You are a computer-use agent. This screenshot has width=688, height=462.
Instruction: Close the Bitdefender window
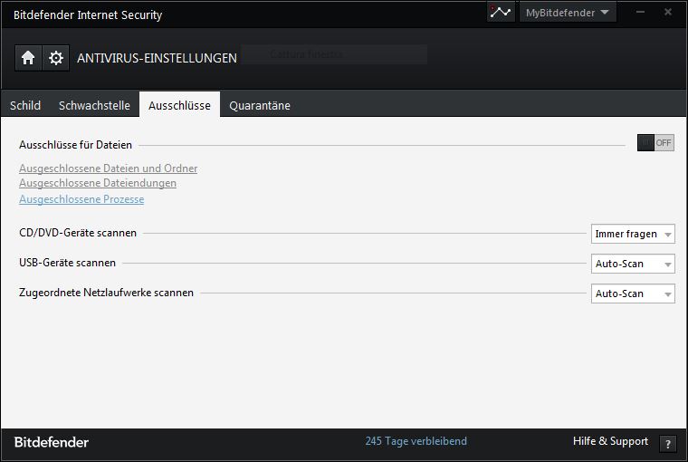click(667, 11)
